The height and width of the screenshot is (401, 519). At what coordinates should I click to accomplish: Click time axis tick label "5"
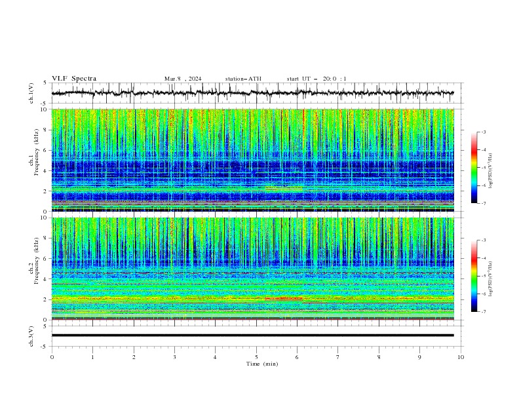256,357
